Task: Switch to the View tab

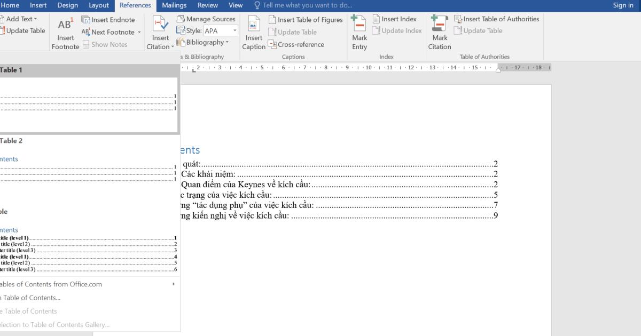Action: [x=236, y=5]
